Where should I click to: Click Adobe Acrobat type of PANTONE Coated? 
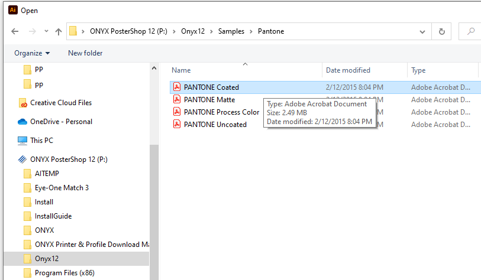pos(441,87)
